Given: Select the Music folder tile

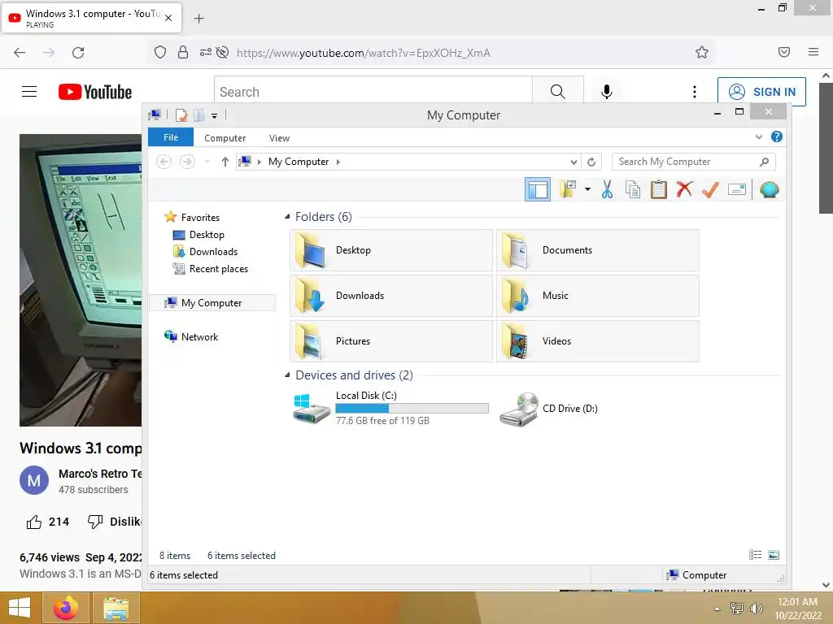Looking at the screenshot, I should point(598,296).
